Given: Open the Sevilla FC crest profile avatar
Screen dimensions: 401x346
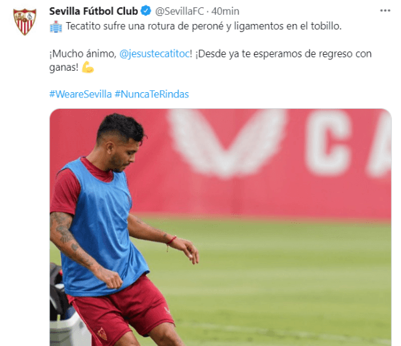Looking at the screenshot, I should click(x=25, y=22).
